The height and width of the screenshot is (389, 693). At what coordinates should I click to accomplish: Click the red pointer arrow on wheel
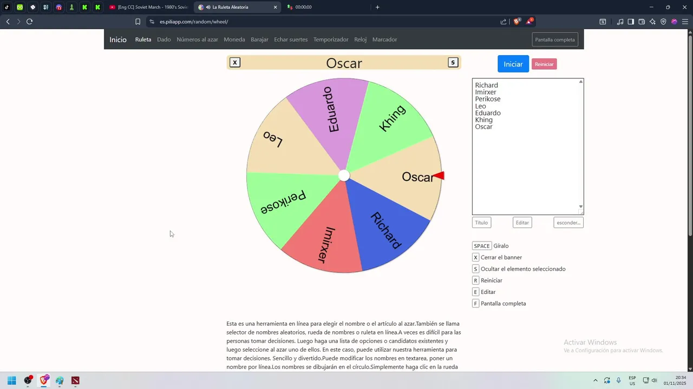tap(439, 176)
